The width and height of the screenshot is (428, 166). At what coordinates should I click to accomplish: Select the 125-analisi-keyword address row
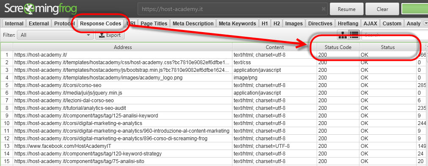pyautogui.click(x=123, y=116)
